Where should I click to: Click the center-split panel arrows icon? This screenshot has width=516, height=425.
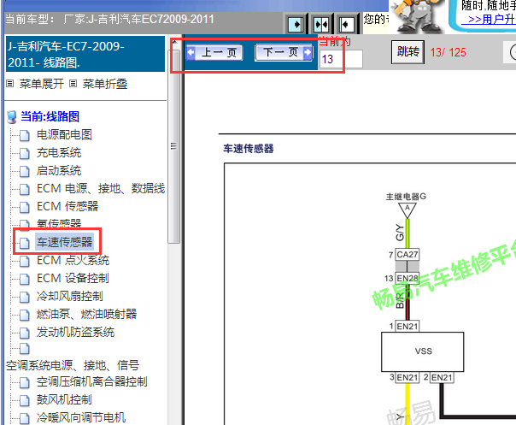coord(321,24)
